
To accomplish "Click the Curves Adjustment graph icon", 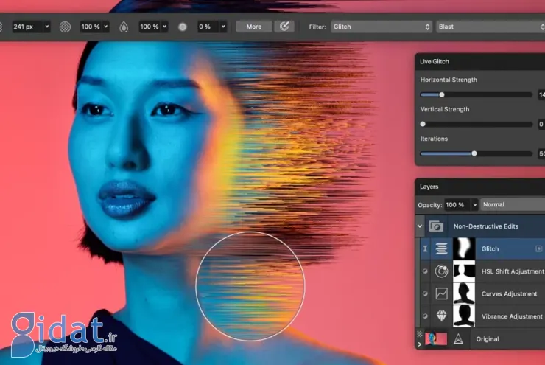I will point(442,293).
